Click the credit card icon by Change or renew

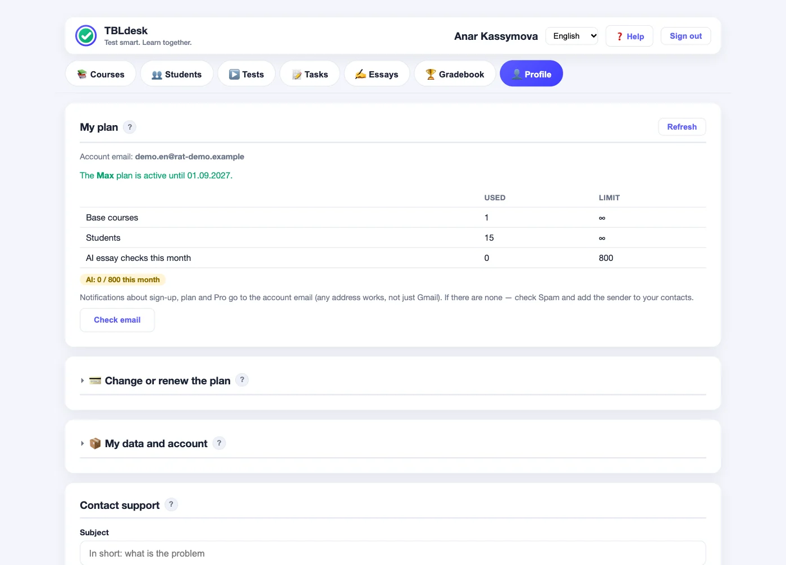coord(95,381)
